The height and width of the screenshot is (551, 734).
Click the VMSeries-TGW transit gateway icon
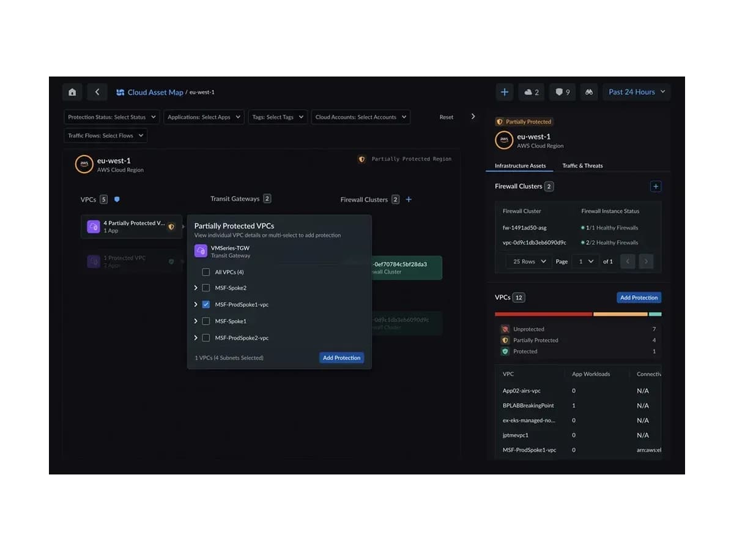tap(201, 251)
